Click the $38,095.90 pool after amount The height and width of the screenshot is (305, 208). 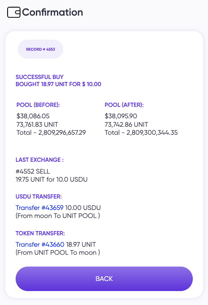point(121,116)
